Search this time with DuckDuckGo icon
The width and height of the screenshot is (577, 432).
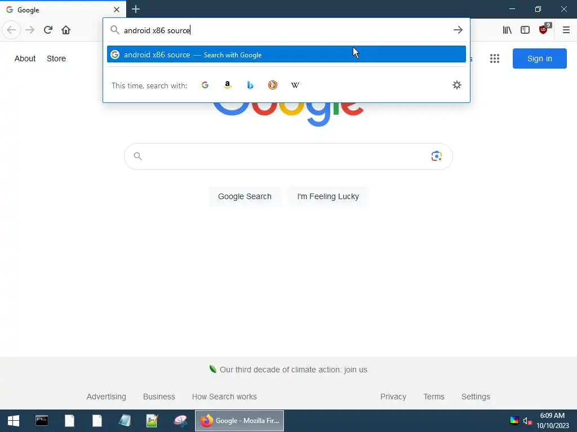point(273,85)
